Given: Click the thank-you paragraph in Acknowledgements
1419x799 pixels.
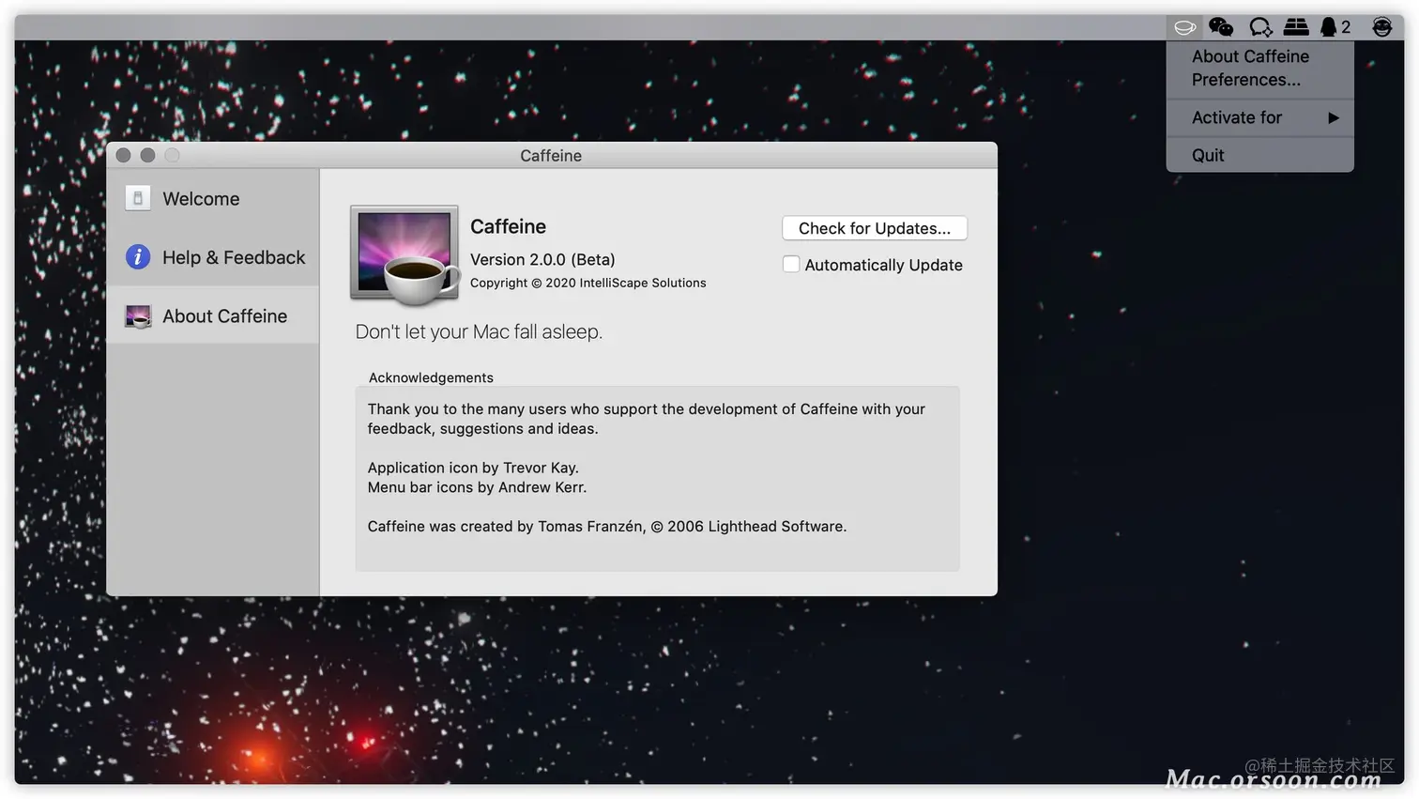Looking at the screenshot, I should 647,419.
